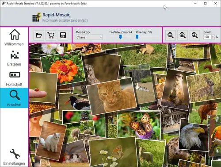
Task: Adjust the TileSize slider handle
Action: coord(120,37)
